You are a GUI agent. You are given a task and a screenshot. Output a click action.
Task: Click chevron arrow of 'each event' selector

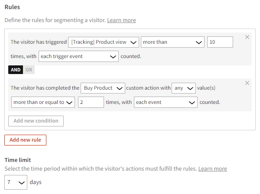pyautogui.click(x=192, y=102)
